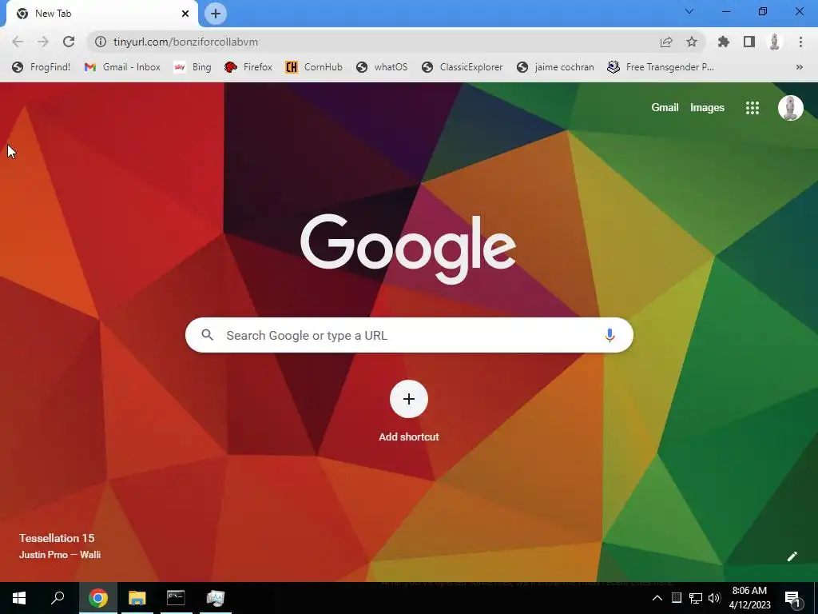Open a new tab with plus button
This screenshot has width=818, height=614.
pyautogui.click(x=216, y=14)
